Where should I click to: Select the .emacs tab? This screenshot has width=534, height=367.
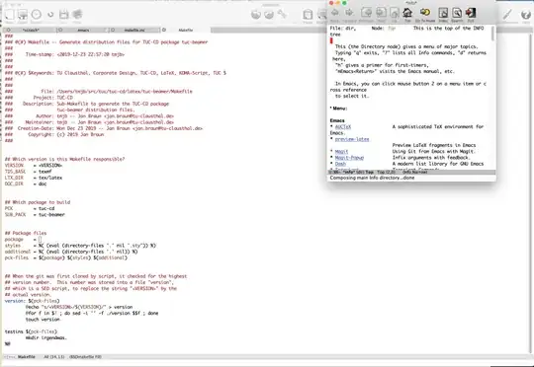click(x=83, y=30)
